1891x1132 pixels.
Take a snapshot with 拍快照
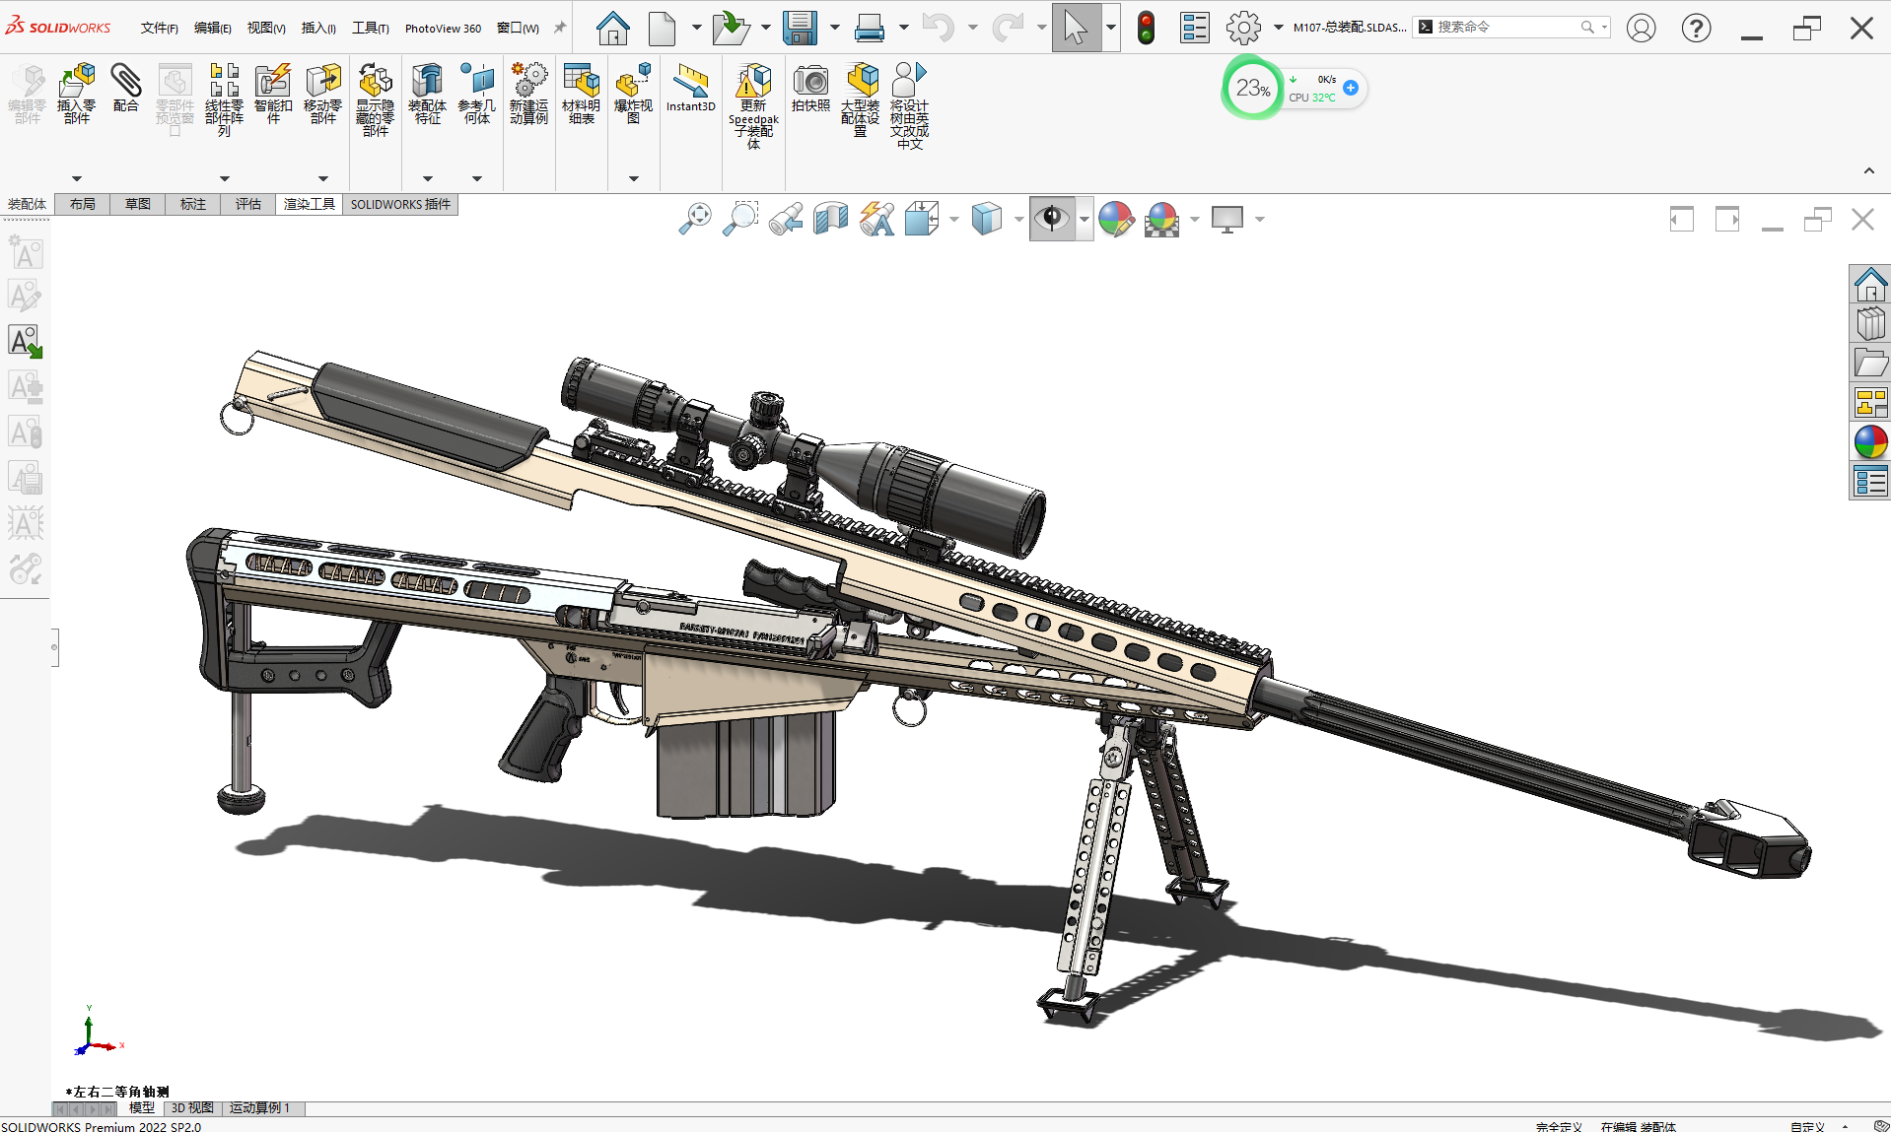pos(810,88)
